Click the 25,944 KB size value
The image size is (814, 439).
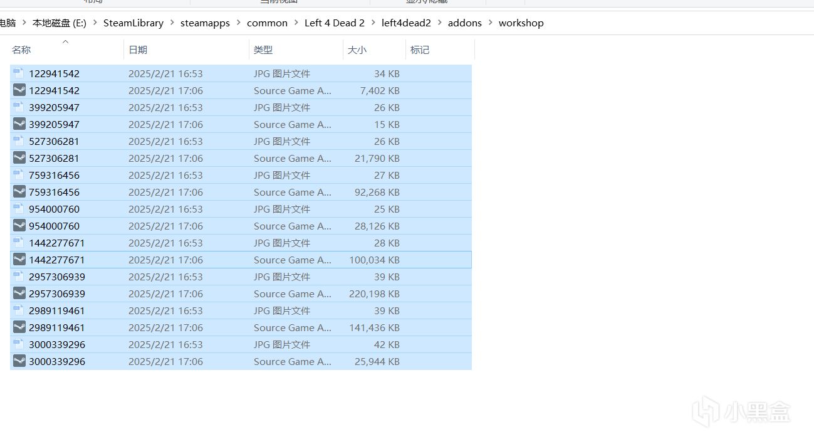[377, 361]
